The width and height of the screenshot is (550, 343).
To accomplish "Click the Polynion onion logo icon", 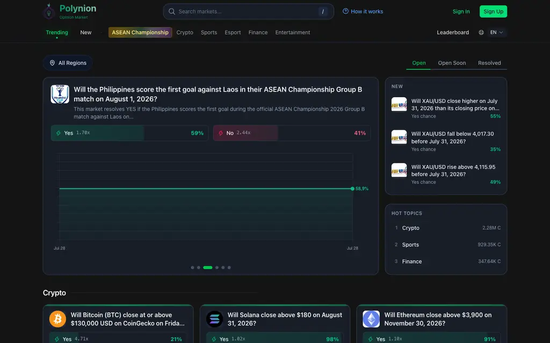I will [x=49, y=12].
